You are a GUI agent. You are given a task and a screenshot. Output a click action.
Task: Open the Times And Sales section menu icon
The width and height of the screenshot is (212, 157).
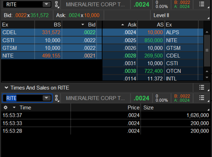coord(202,88)
